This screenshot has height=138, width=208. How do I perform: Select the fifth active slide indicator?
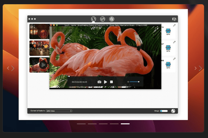[x=125, y=124]
